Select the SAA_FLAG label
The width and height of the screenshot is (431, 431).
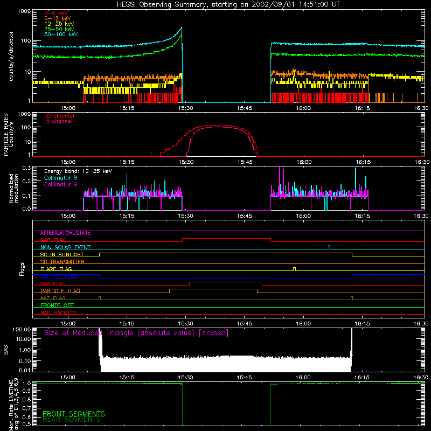(53, 284)
